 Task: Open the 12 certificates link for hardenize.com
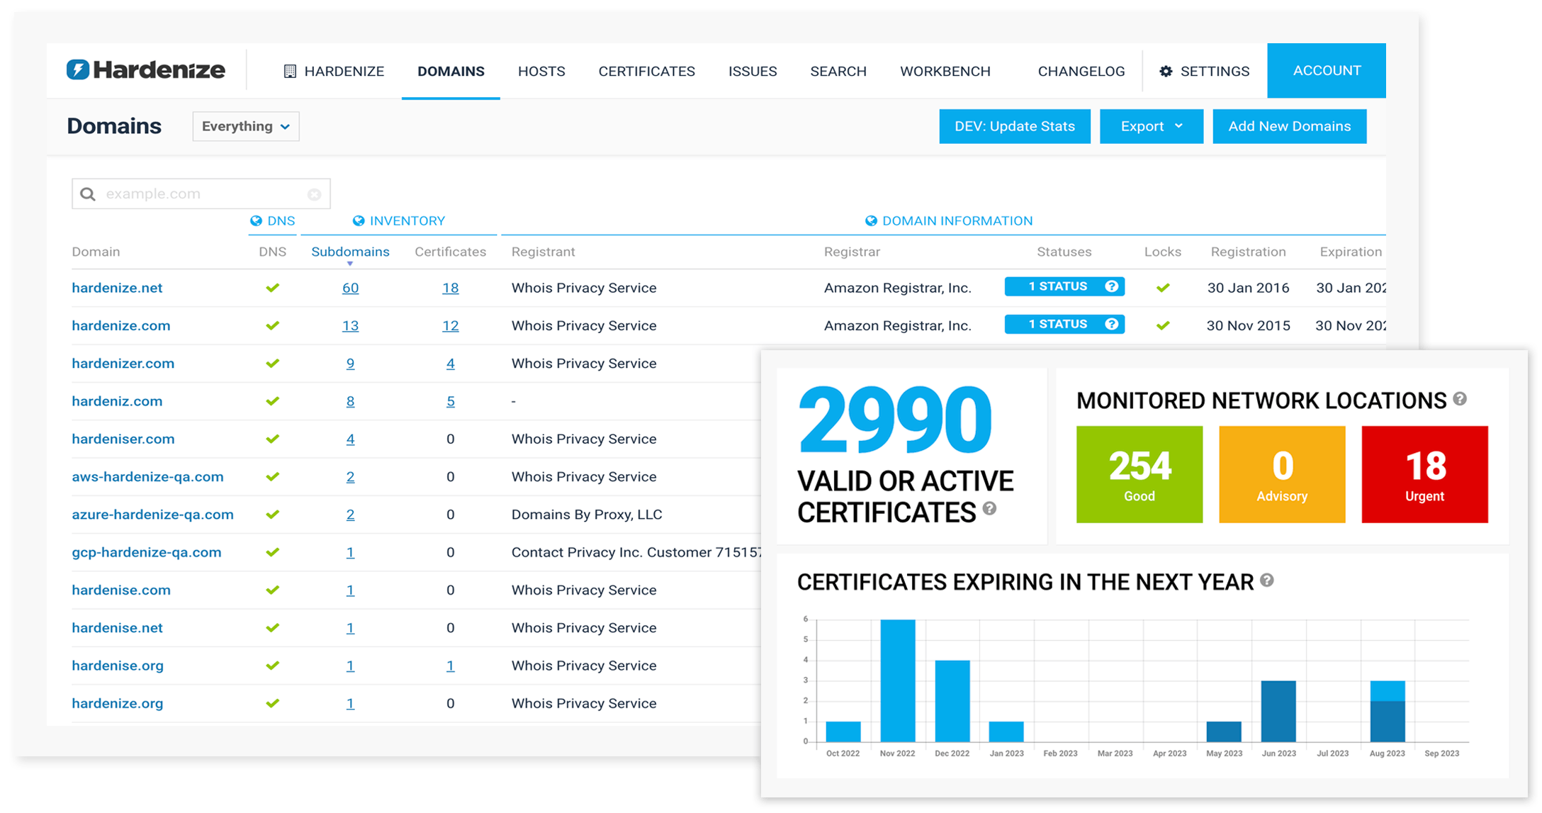tap(450, 325)
